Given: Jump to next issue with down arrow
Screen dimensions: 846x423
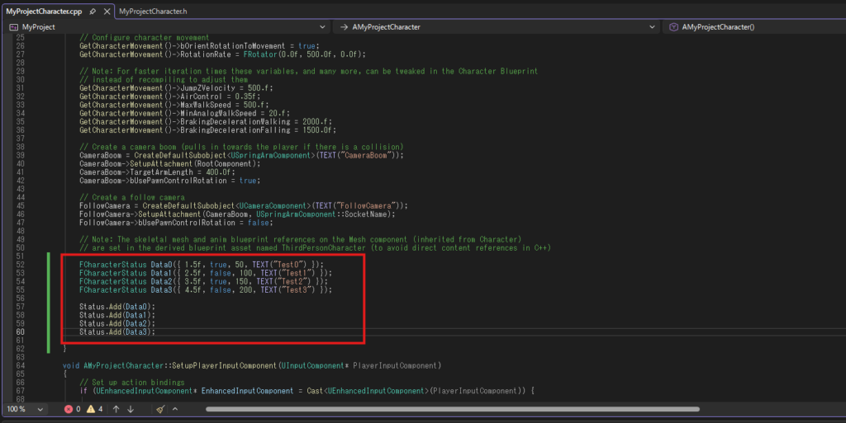Looking at the screenshot, I should click(130, 409).
